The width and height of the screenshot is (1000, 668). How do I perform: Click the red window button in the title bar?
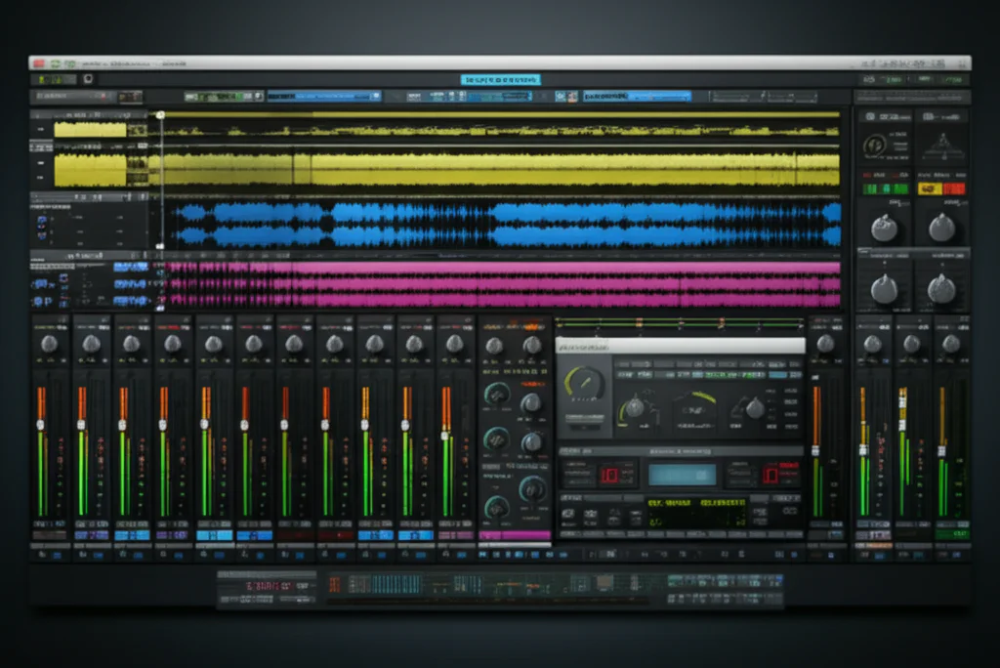(39, 63)
